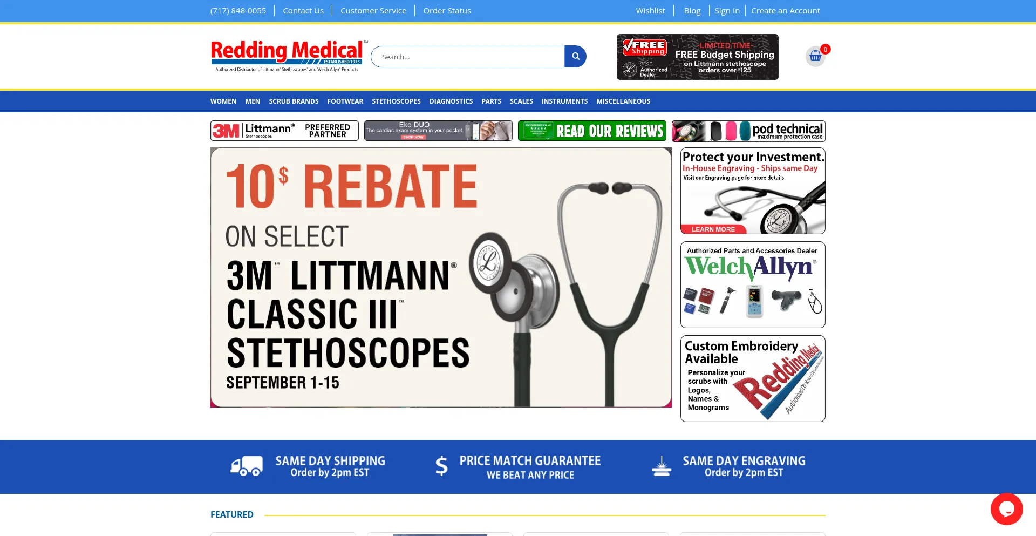Open the Wishlist link
The height and width of the screenshot is (536, 1036).
(650, 11)
